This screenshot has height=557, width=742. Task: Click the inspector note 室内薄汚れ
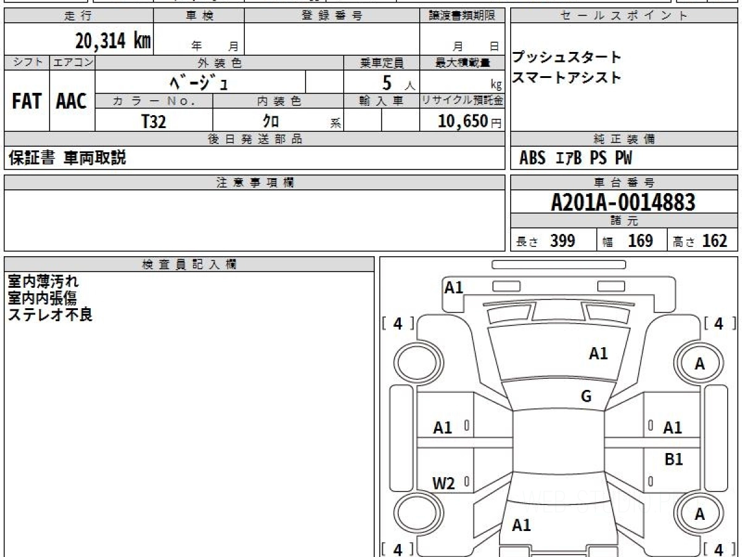(43, 282)
